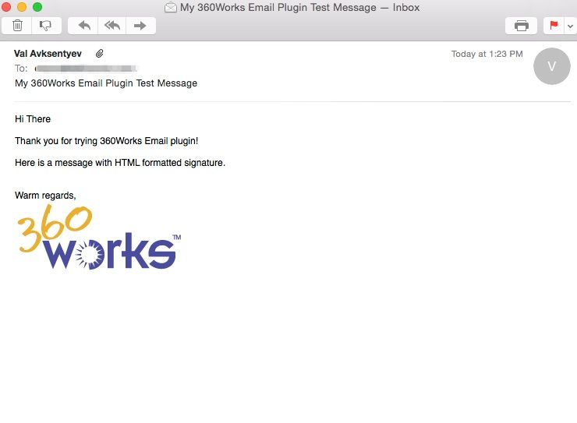Image resolution: width=577 pixels, height=423 pixels.
Task: Select the 'Warm regards,' line
Action: point(45,196)
